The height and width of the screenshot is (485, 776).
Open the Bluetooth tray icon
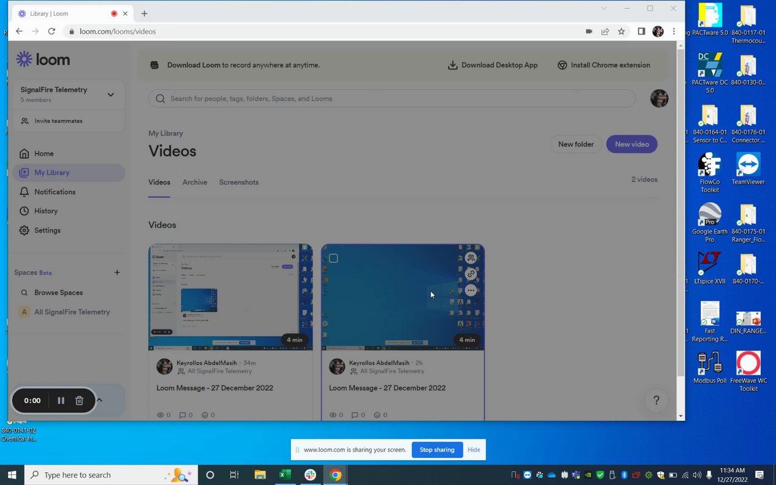624,475
